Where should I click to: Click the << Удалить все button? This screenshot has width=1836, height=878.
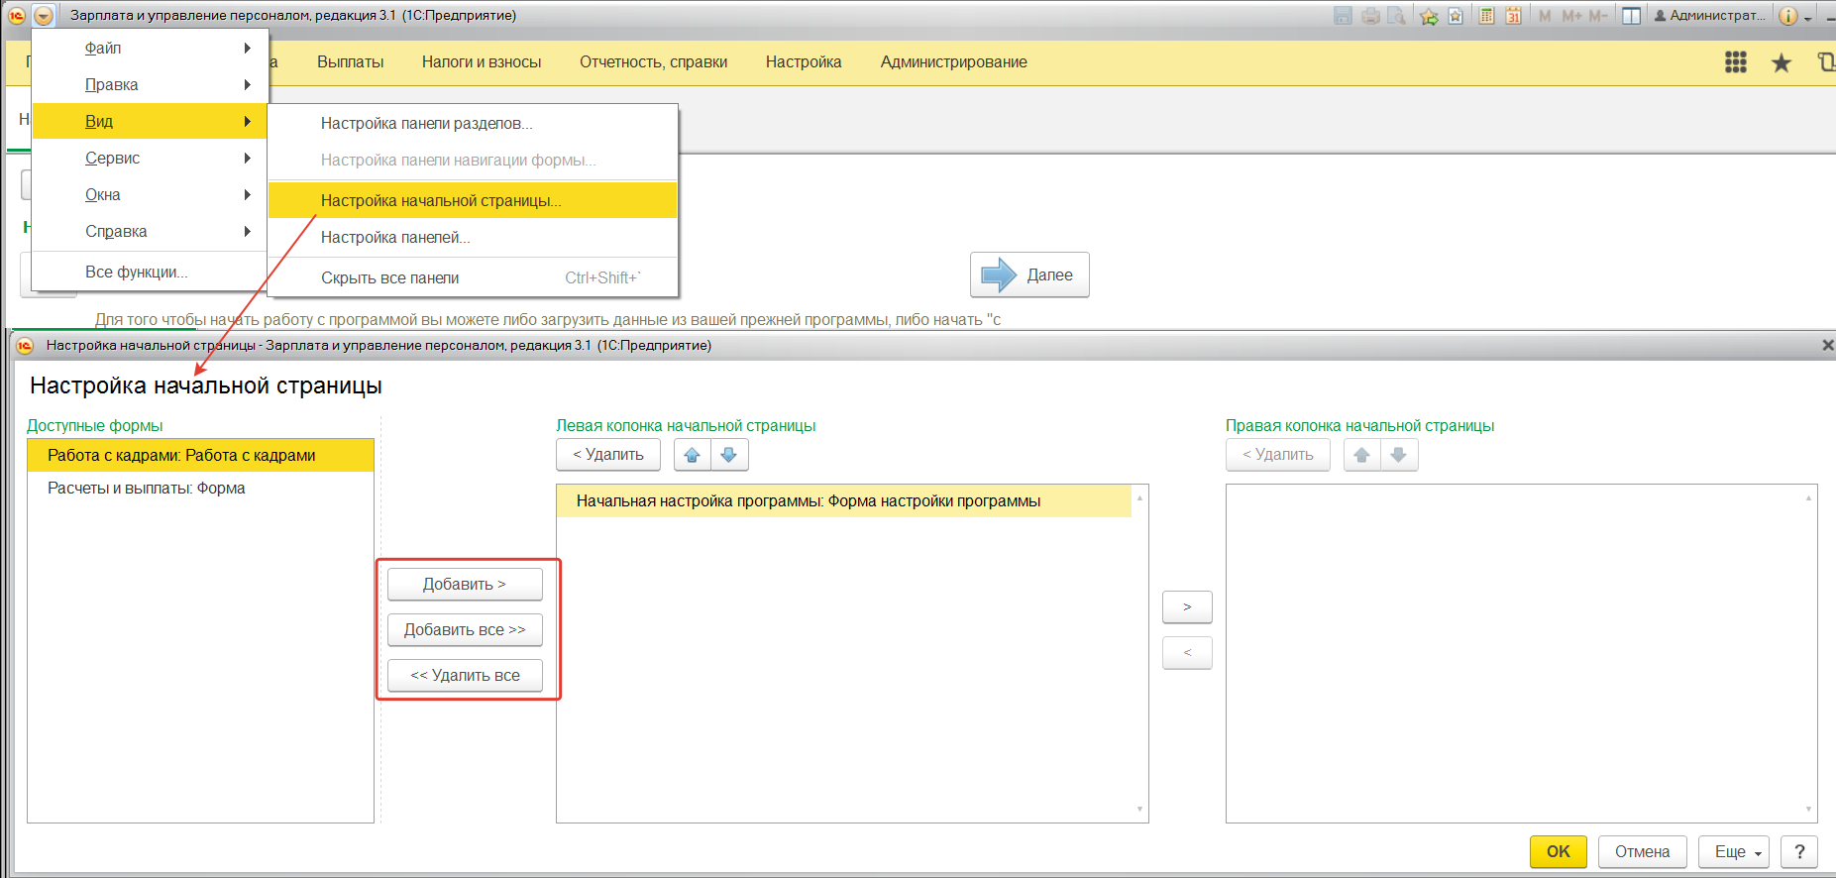coord(465,675)
